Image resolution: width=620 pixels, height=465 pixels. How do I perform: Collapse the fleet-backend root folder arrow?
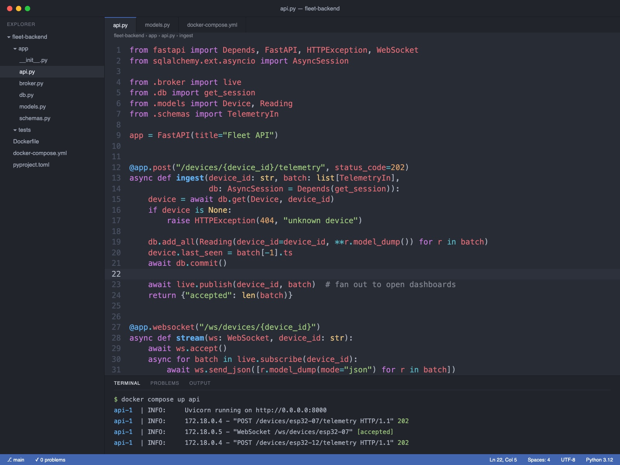pyautogui.click(x=9, y=37)
